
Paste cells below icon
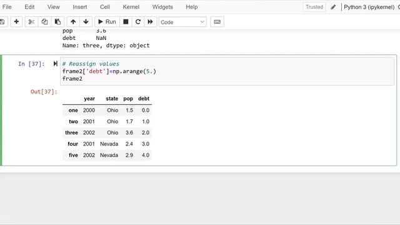(x=57, y=22)
